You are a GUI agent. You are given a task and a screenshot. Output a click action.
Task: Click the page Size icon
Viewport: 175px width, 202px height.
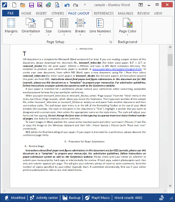pos(49,23)
